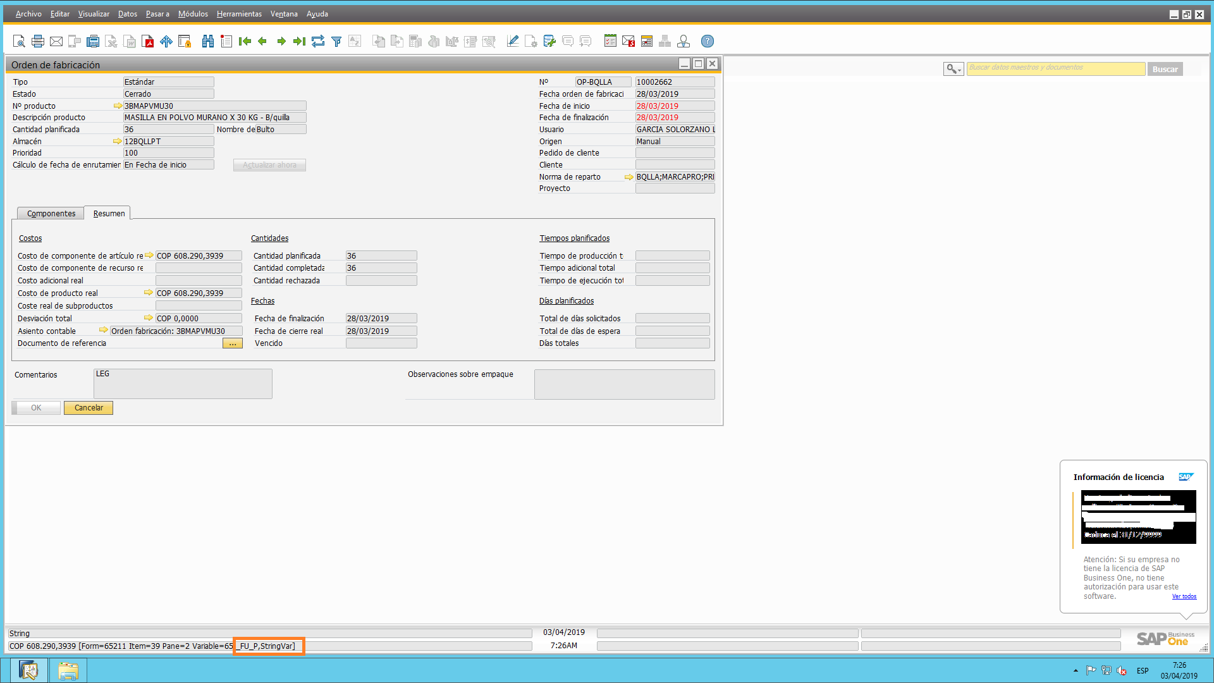Image resolution: width=1214 pixels, height=683 pixels.
Task: Switch to the Componentes tab
Action: pos(51,213)
